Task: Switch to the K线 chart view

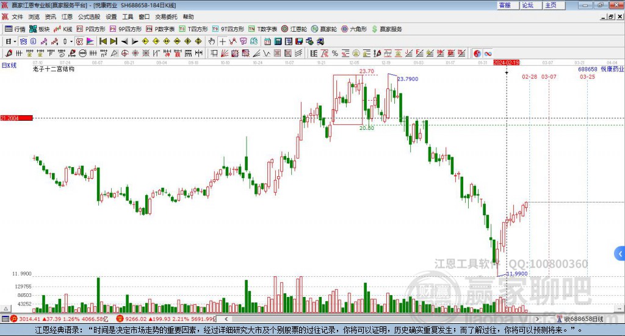Action: click(63, 29)
